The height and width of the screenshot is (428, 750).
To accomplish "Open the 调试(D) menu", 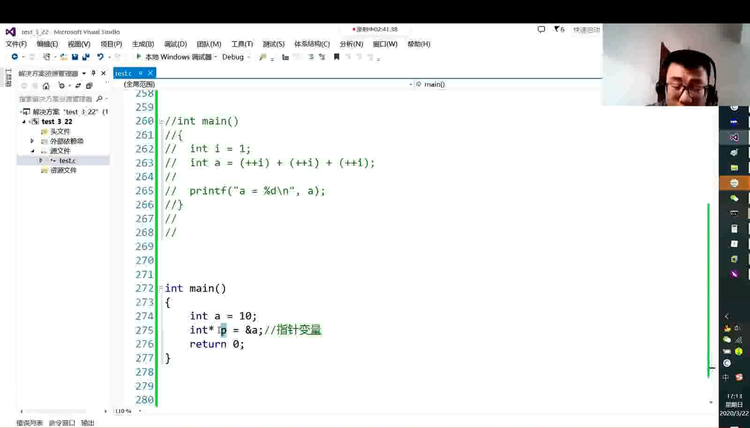I will (175, 44).
